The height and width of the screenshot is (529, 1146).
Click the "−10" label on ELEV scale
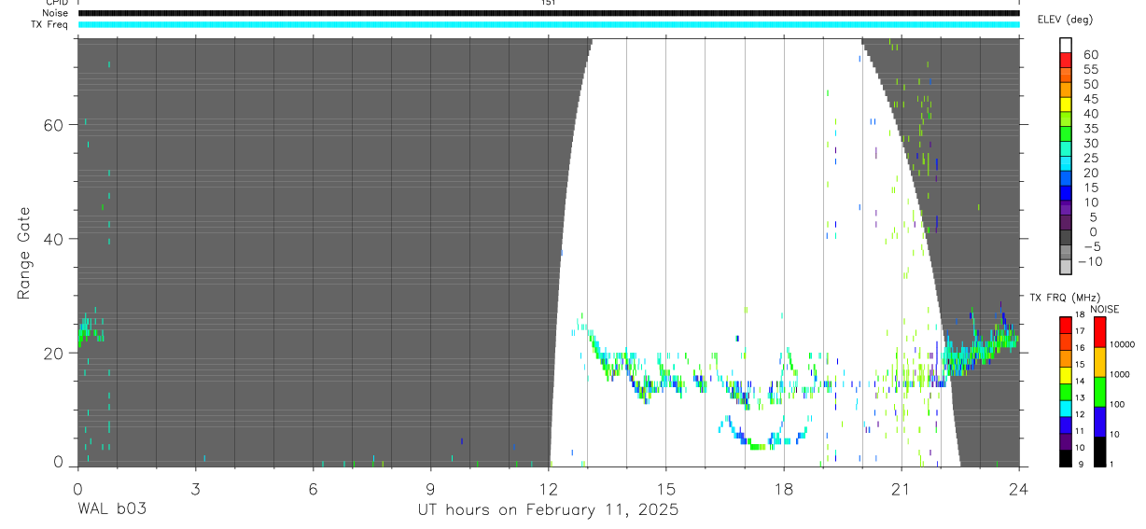[1089, 262]
